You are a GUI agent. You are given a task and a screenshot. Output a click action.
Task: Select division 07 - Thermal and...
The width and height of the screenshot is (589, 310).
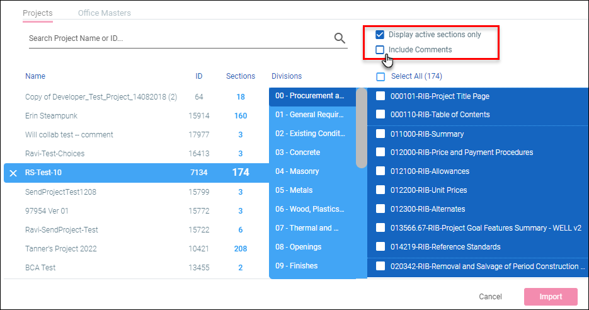pyautogui.click(x=312, y=227)
